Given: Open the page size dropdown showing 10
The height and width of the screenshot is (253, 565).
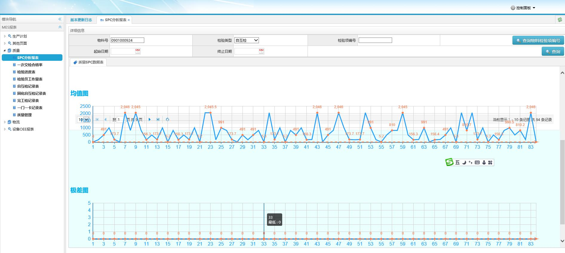Looking at the screenshot, I should 83,119.
